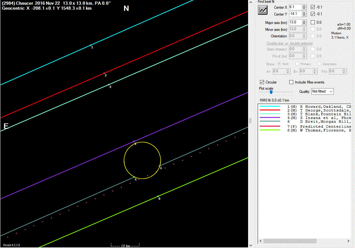Click the 10 km scale bar label
The width and height of the screenshot is (355, 248).
tap(125, 246)
